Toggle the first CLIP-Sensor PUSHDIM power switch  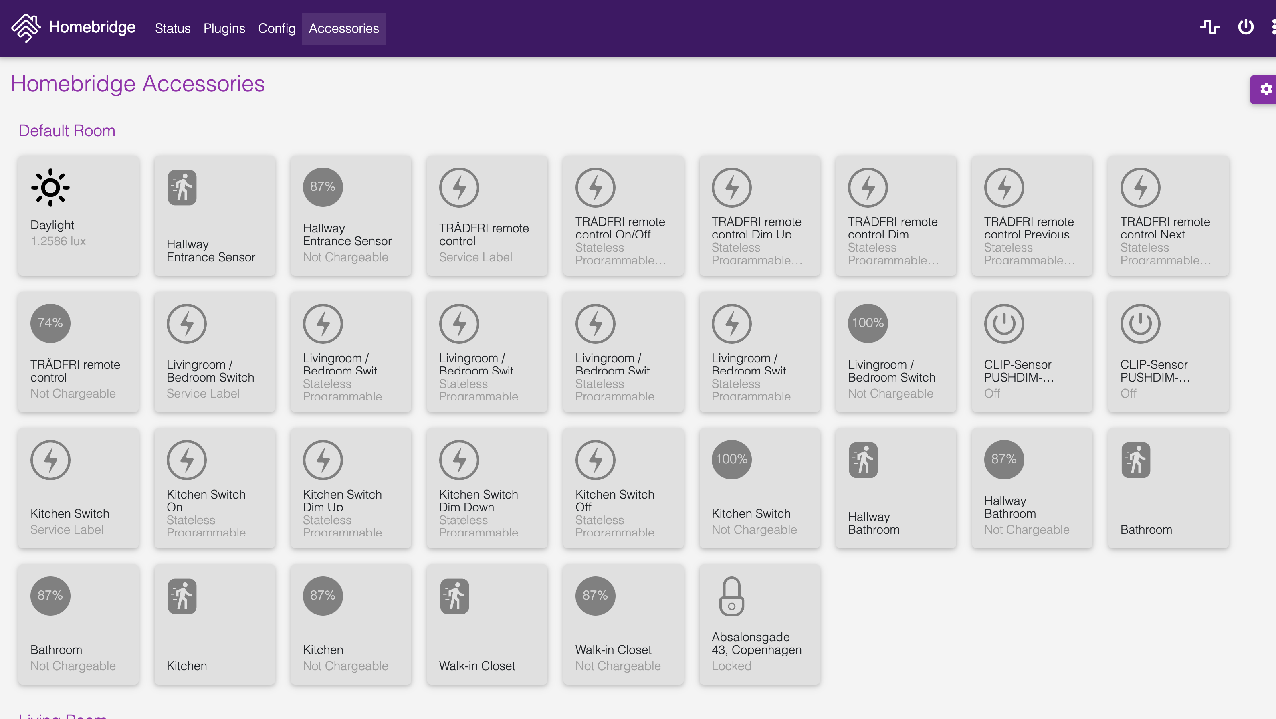pyautogui.click(x=1003, y=323)
